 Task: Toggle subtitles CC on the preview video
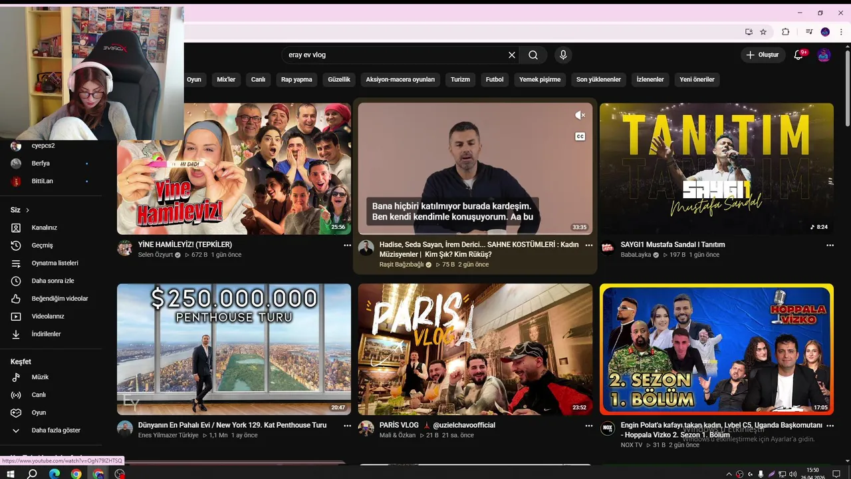(x=580, y=136)
